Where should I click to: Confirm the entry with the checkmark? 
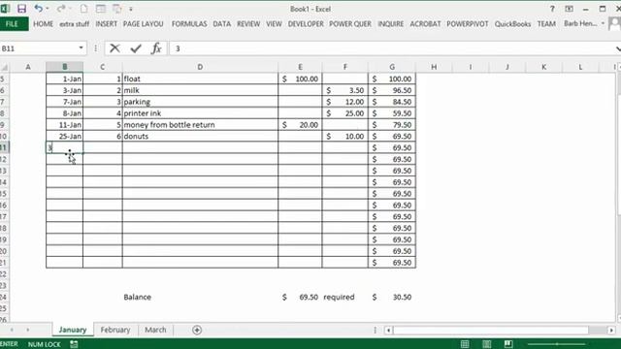pos(136,48)
